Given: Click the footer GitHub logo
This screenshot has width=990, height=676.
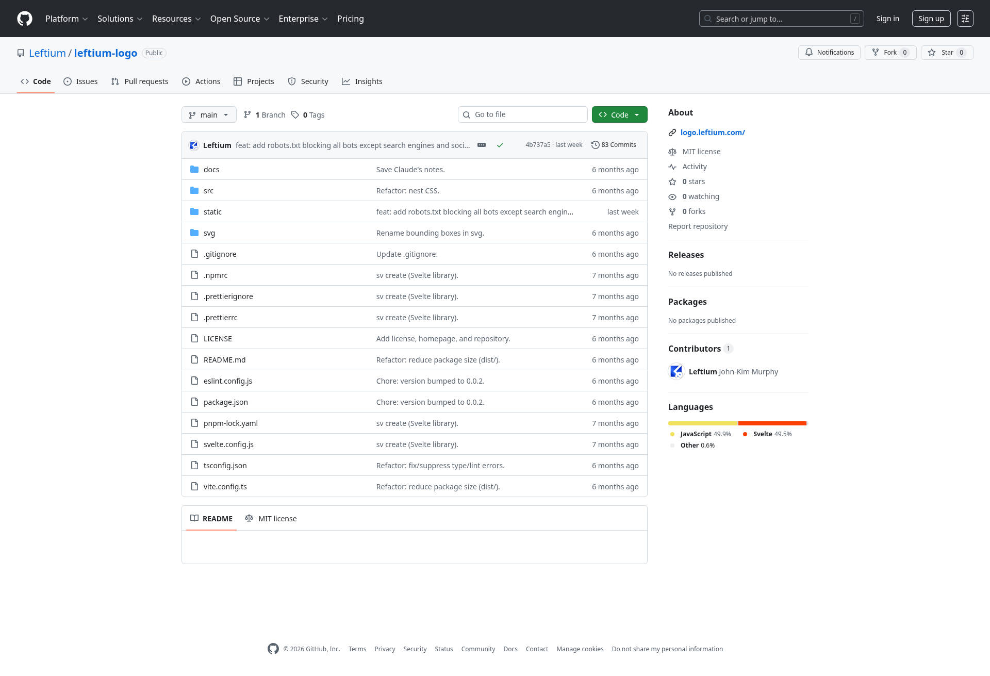Looking at the screenshot, I should click(273, 649).
